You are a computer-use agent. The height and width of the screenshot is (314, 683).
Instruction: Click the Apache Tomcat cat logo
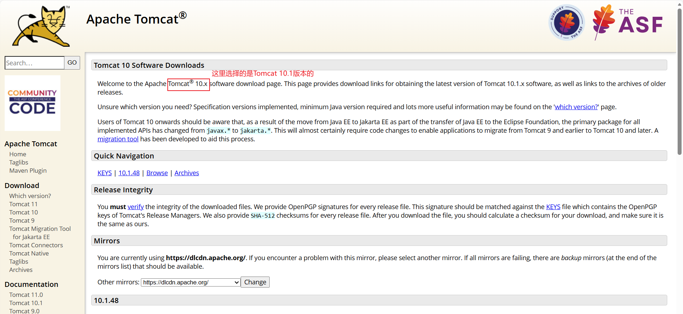(41, 26)
